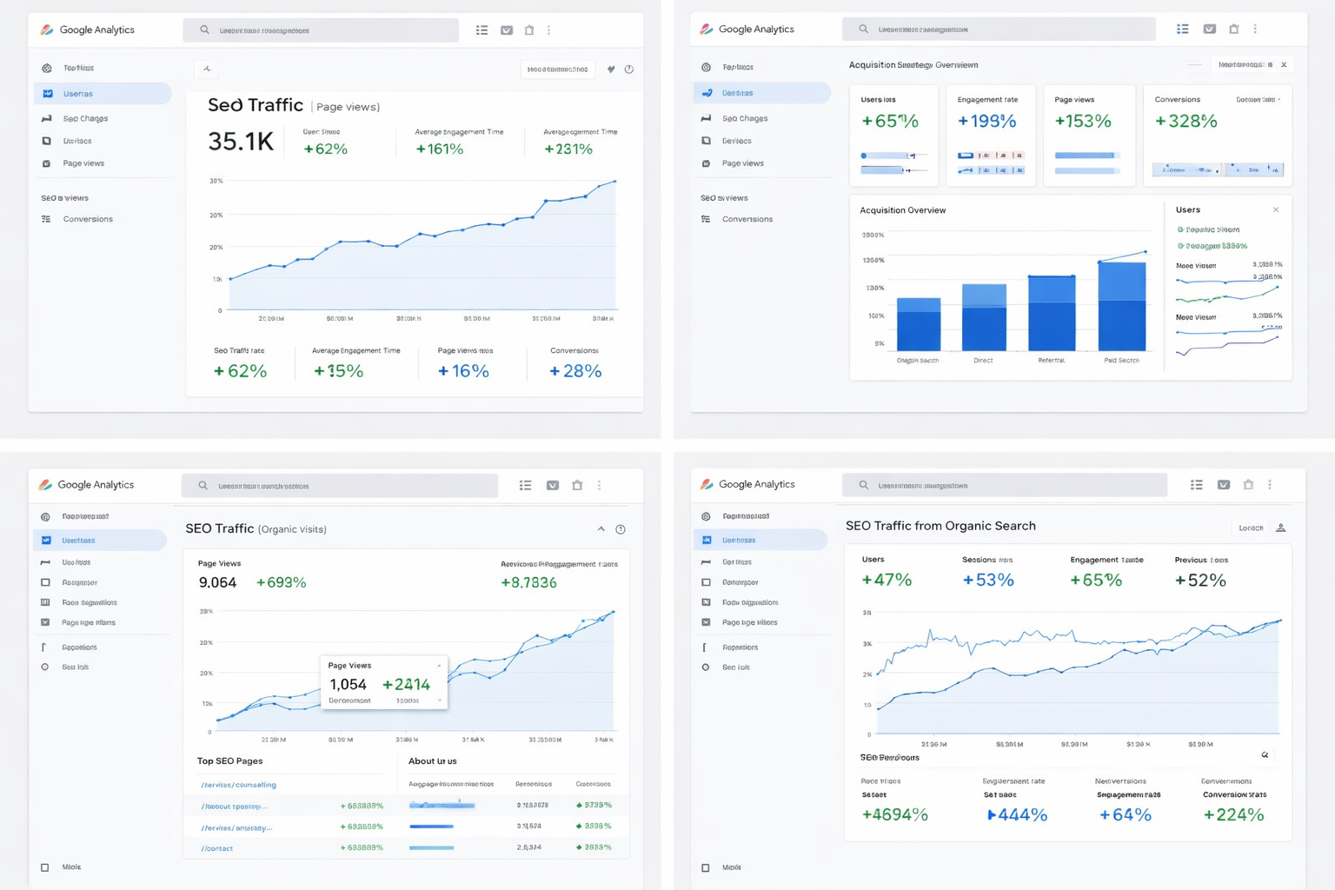The width and height of the screenshot is (1335, 890).
Task: Open the Google Analytics home icon
Action: point(45,29)
